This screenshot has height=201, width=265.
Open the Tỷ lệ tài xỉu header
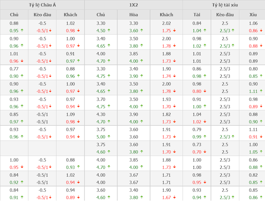click(223, 5)
